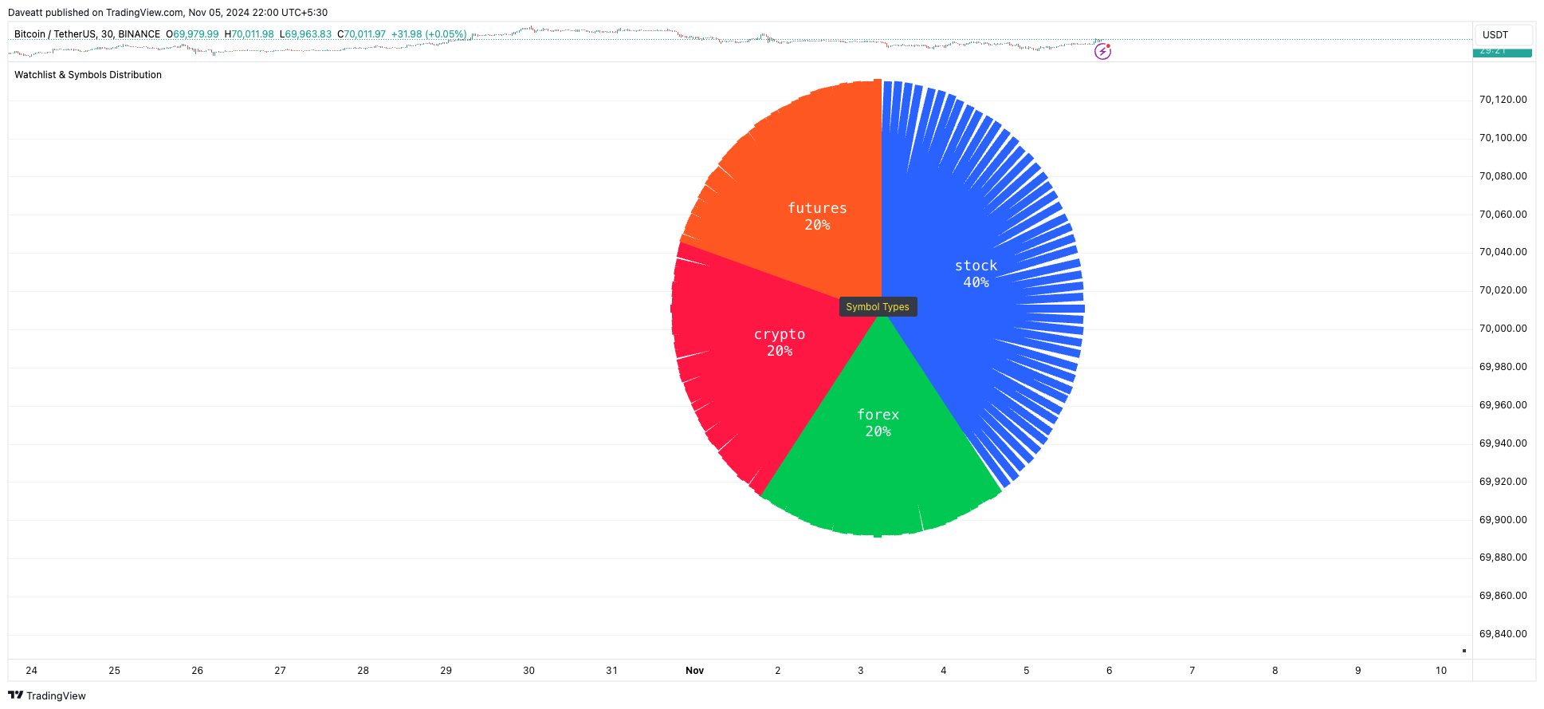
Task: Click the 31 date axis label
Action: 612,671
